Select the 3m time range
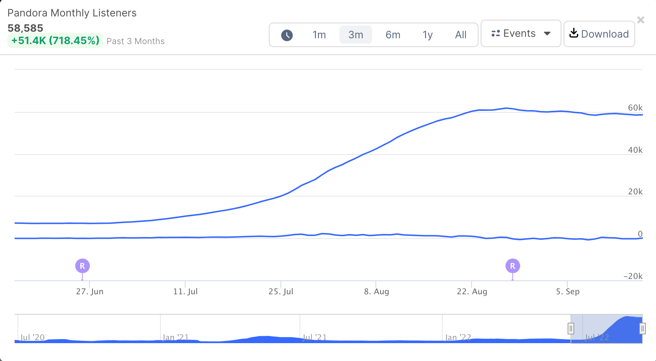Screen dimensions: 656x361 [x=355, y=35]
